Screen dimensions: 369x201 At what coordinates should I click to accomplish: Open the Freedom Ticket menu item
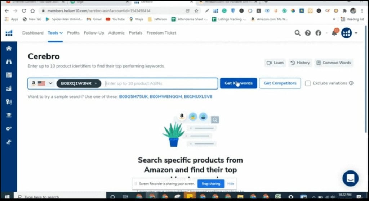point(161,33)
